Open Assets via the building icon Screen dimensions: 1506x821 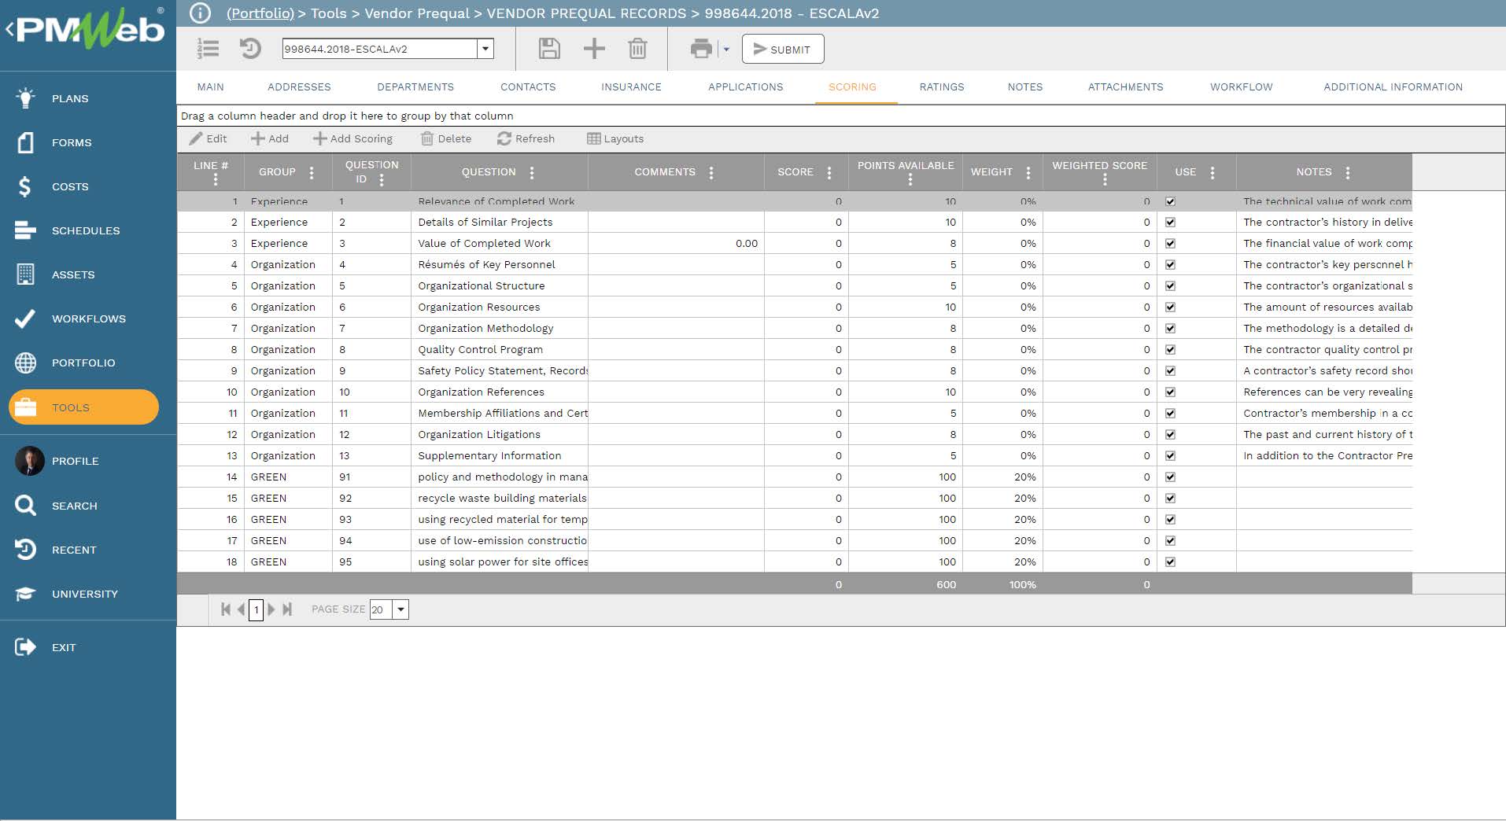25,274
